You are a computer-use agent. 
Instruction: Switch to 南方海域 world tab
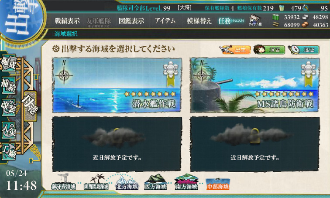(x=186, y=181)
